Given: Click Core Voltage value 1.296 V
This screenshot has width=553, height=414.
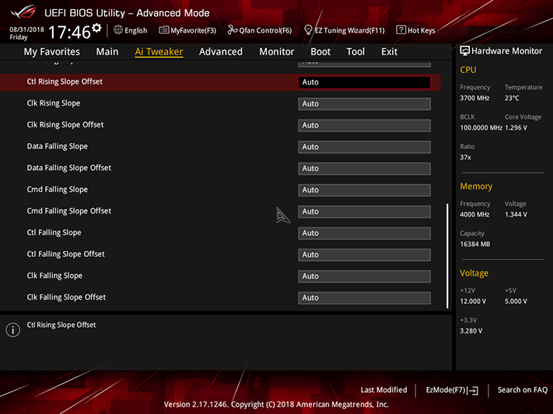Looking at the screenshot, I should [516, 127].
